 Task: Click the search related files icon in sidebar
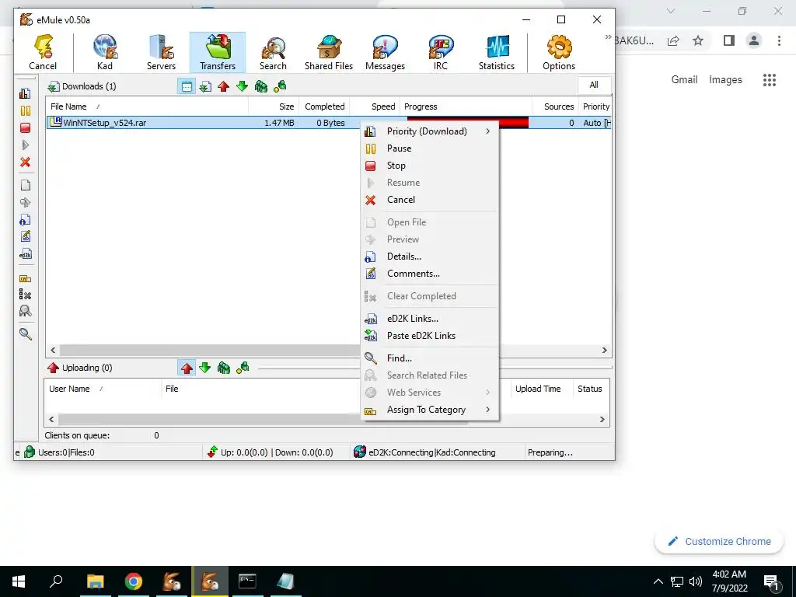[25, 311]
